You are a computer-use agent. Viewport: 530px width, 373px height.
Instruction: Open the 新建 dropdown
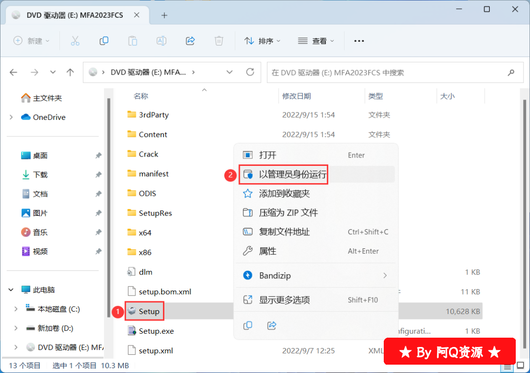pyautogui.click(x=31, y=41)
